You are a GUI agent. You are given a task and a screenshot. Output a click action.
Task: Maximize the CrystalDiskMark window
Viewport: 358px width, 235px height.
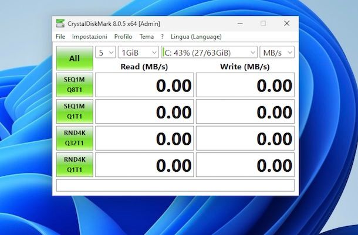[264, 23]
